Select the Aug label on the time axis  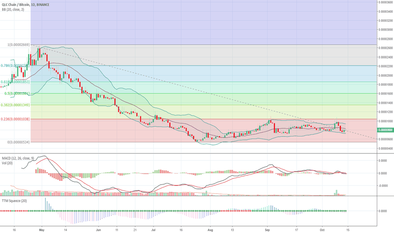[x=211, y=230]
